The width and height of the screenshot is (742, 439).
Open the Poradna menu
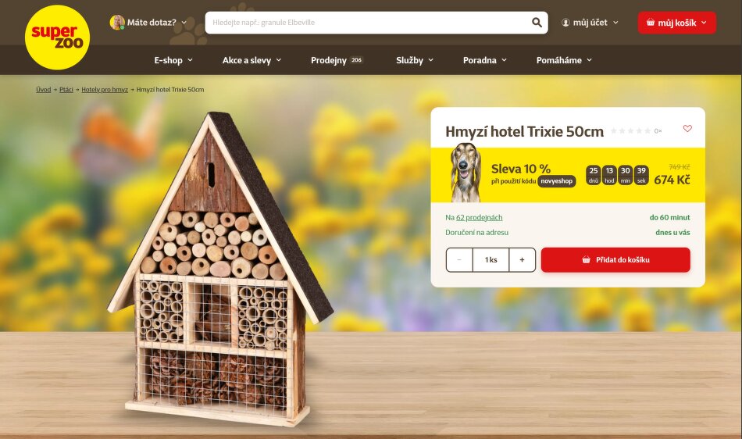point(484,60)
